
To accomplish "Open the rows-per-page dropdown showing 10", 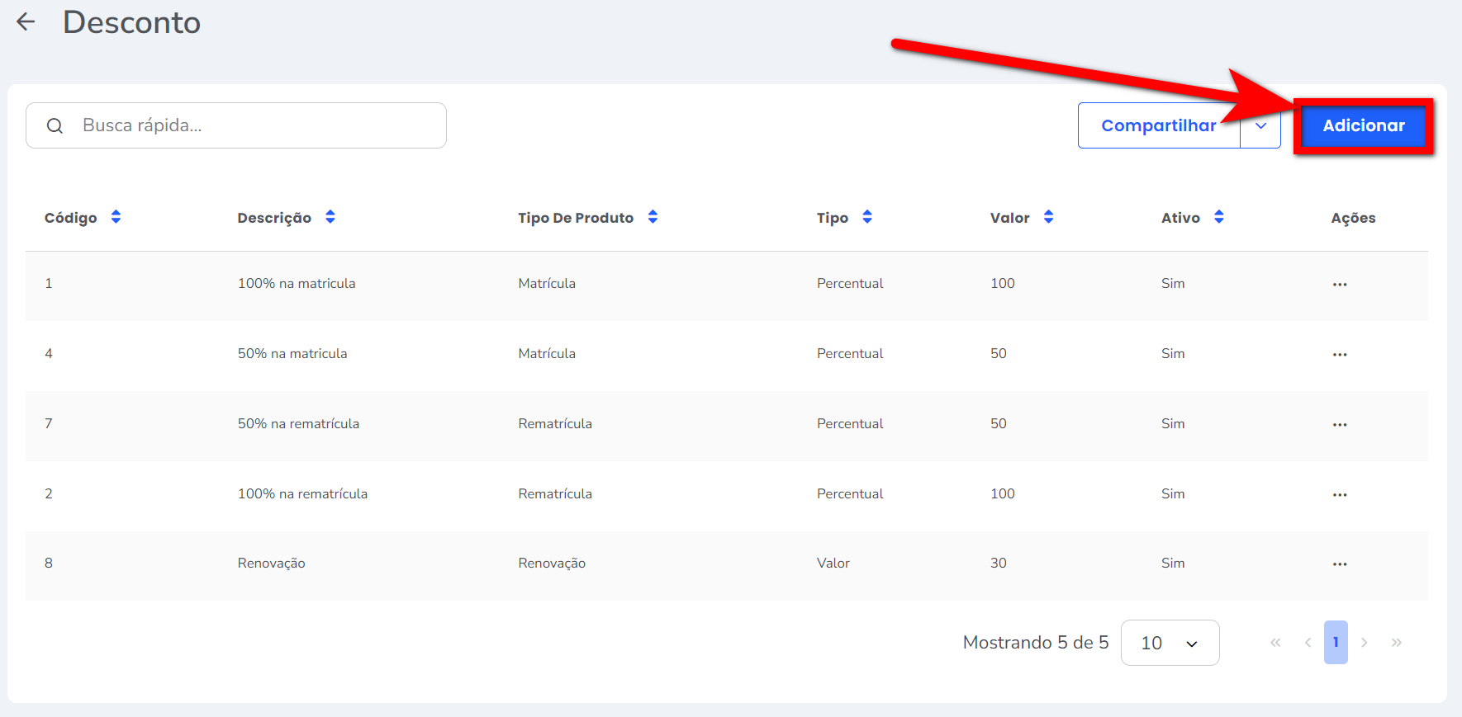I will (1170, 643).
